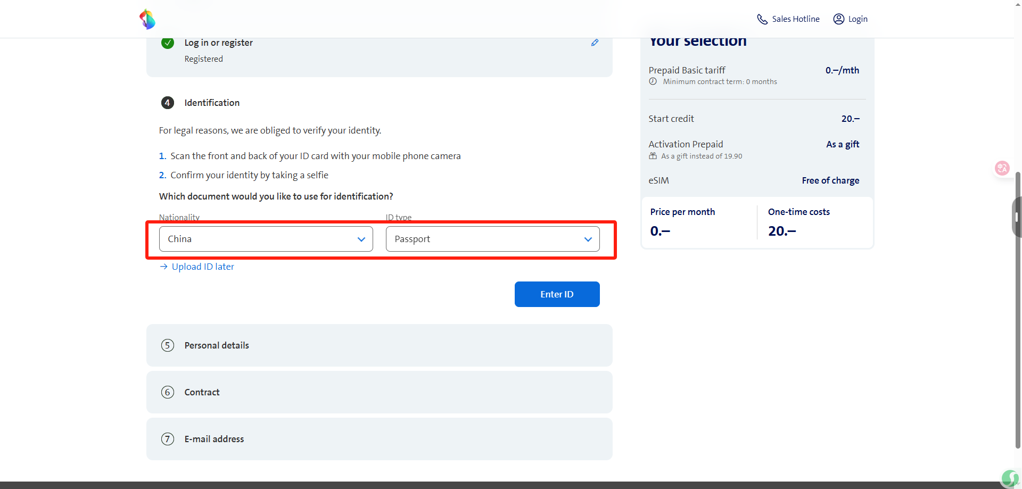Screen dimensions: 1022x489
Task: Click the Log in or register step title
Action: [219, 43]
